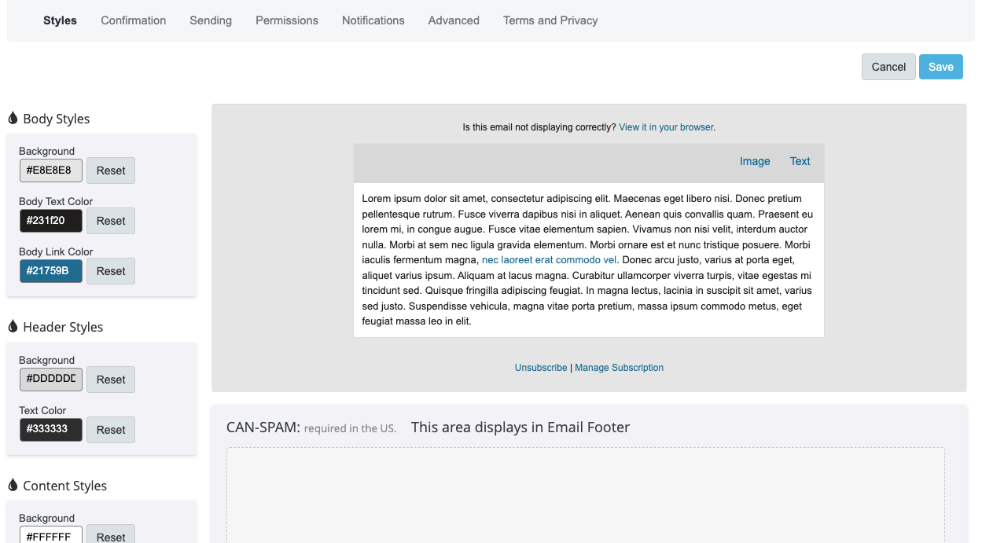982x543 pixels.
Task: Click the Cancel button
Action: click(x=888, y=67)
